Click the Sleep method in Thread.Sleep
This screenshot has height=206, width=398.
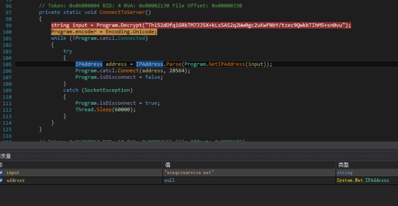point(104,109)
